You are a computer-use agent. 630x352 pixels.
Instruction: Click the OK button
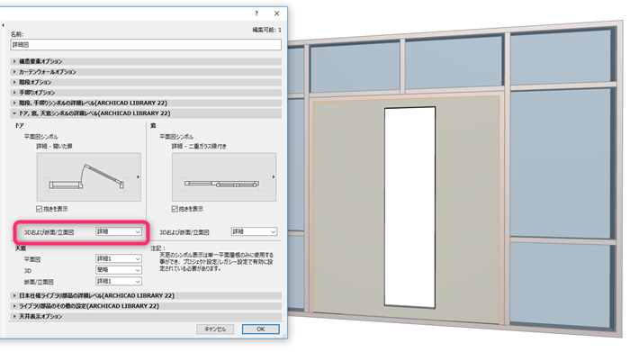pos(261,329)
